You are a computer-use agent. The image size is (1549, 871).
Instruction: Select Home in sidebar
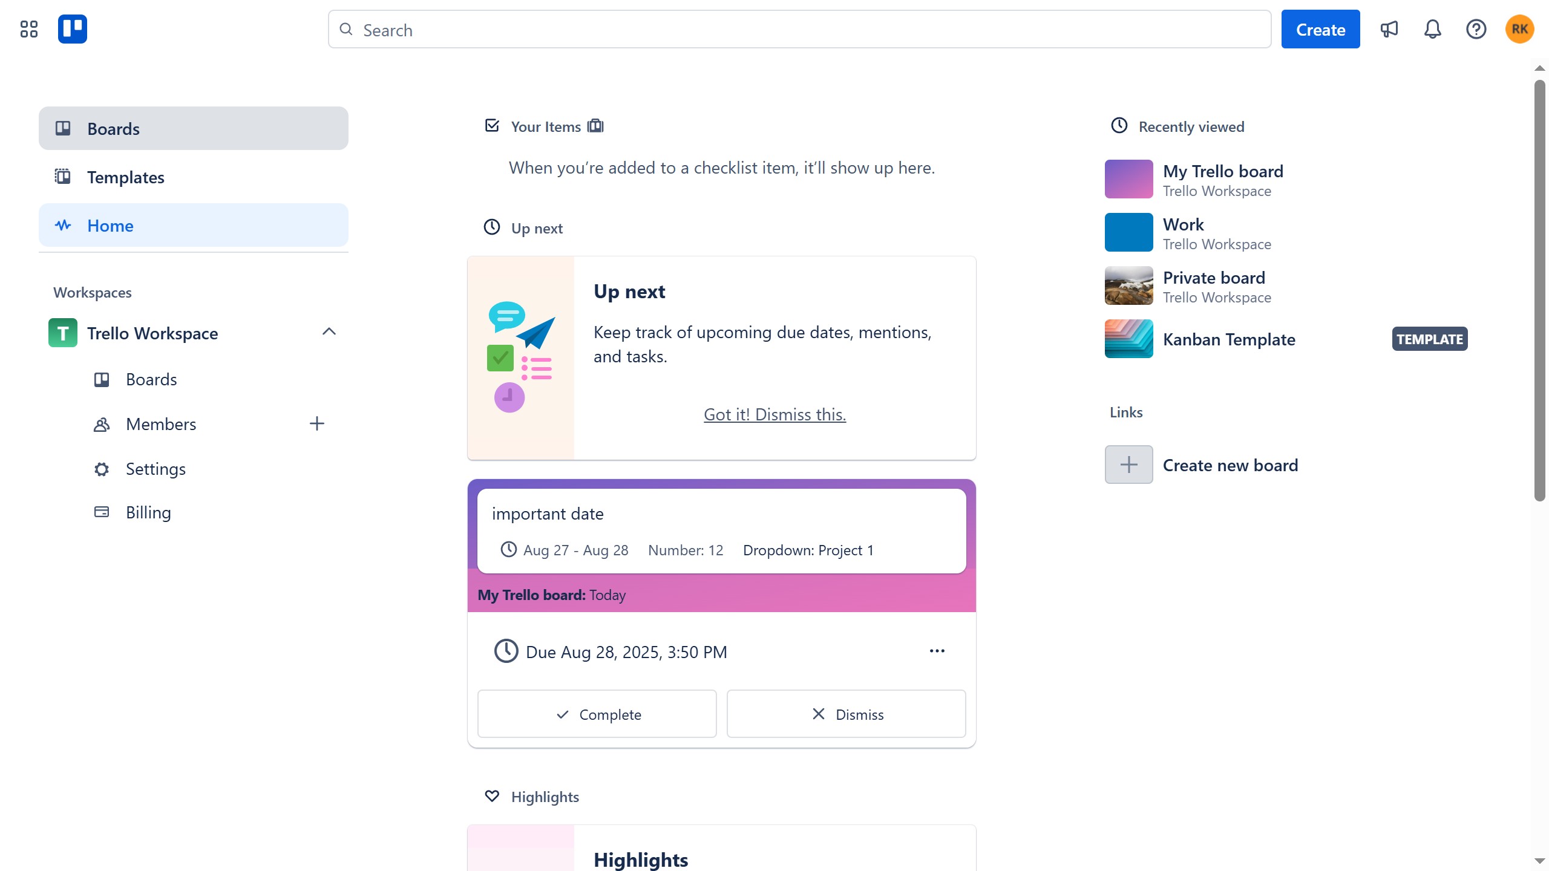194,225
